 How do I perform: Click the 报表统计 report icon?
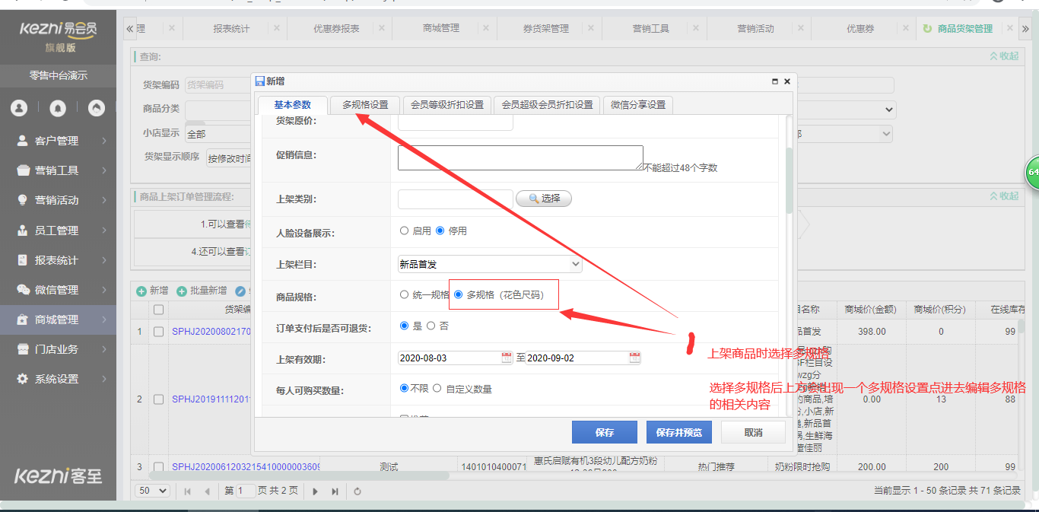[x=22, y=260]
